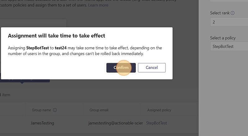Sort by the Group email column header
Image resolution: width=248 pixels, height=136 pixels.
point(99,110)
